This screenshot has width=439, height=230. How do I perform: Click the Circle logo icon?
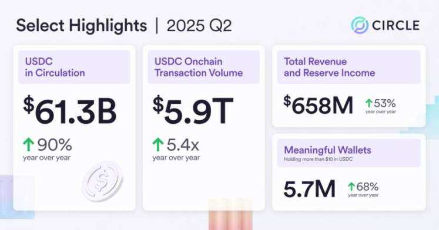click(x=360, y=25)
